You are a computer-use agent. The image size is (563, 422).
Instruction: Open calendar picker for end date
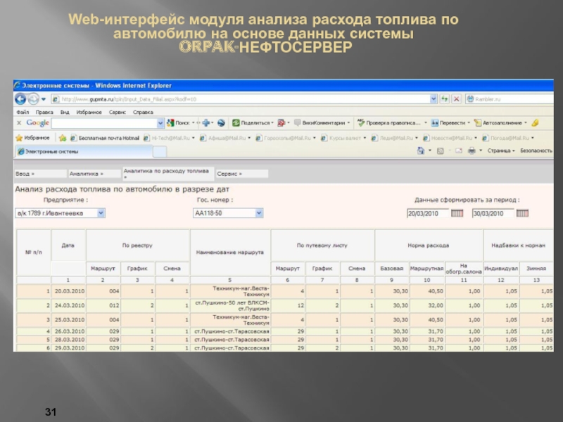[x=522, y=214]
